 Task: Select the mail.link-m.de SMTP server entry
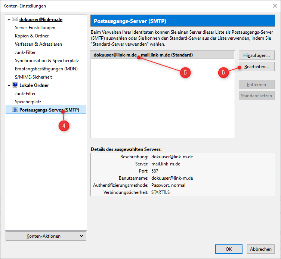(x=143, y=55)
